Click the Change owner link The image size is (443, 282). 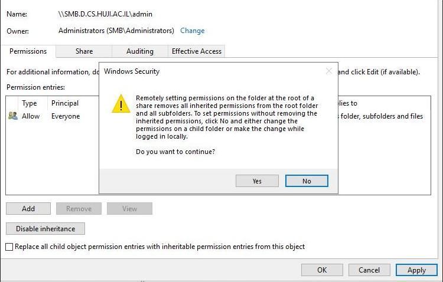pyautogui.click(x=192, y=31)
